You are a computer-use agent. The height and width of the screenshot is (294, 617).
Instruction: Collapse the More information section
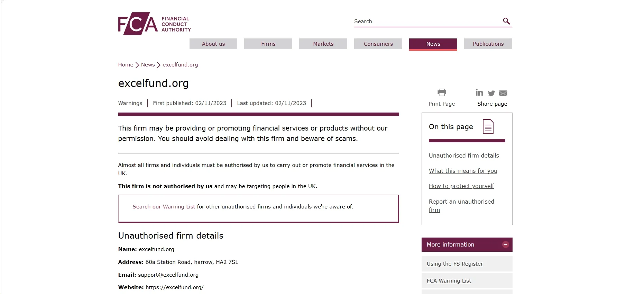[505, 244]
